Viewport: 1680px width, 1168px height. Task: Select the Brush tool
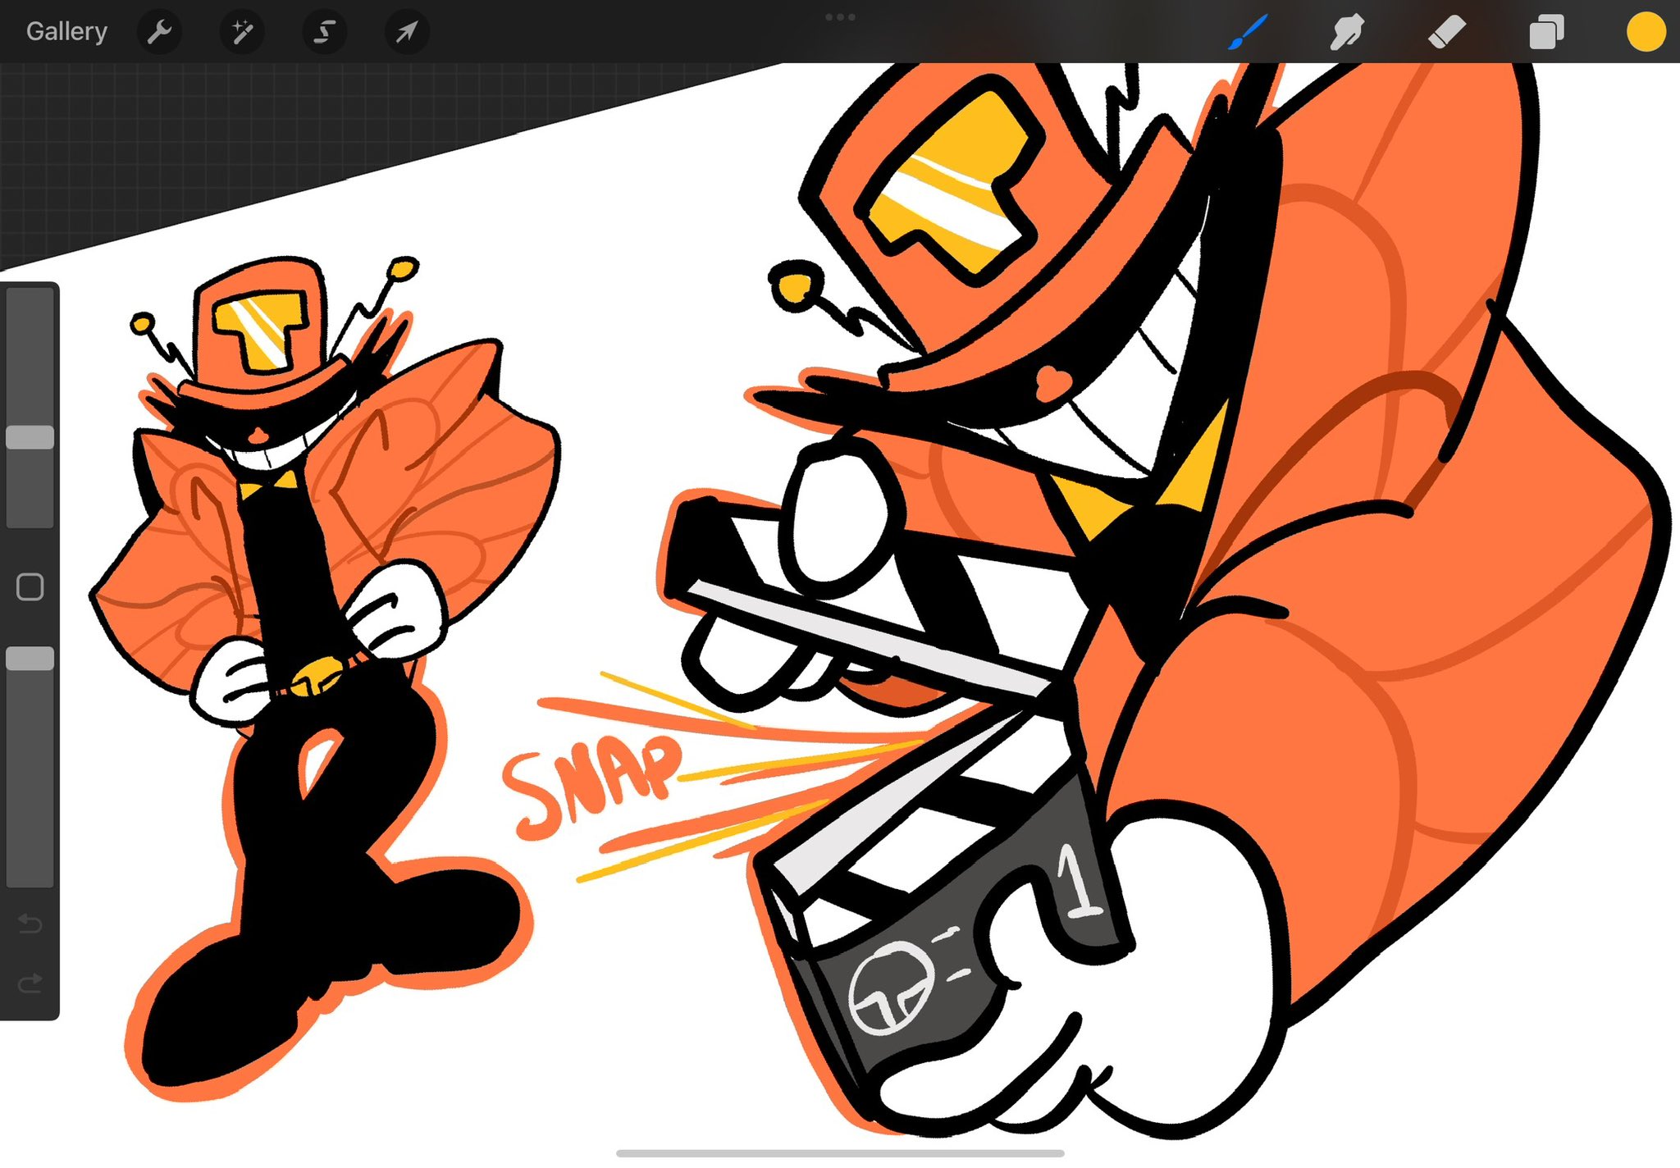point(1248,32)
